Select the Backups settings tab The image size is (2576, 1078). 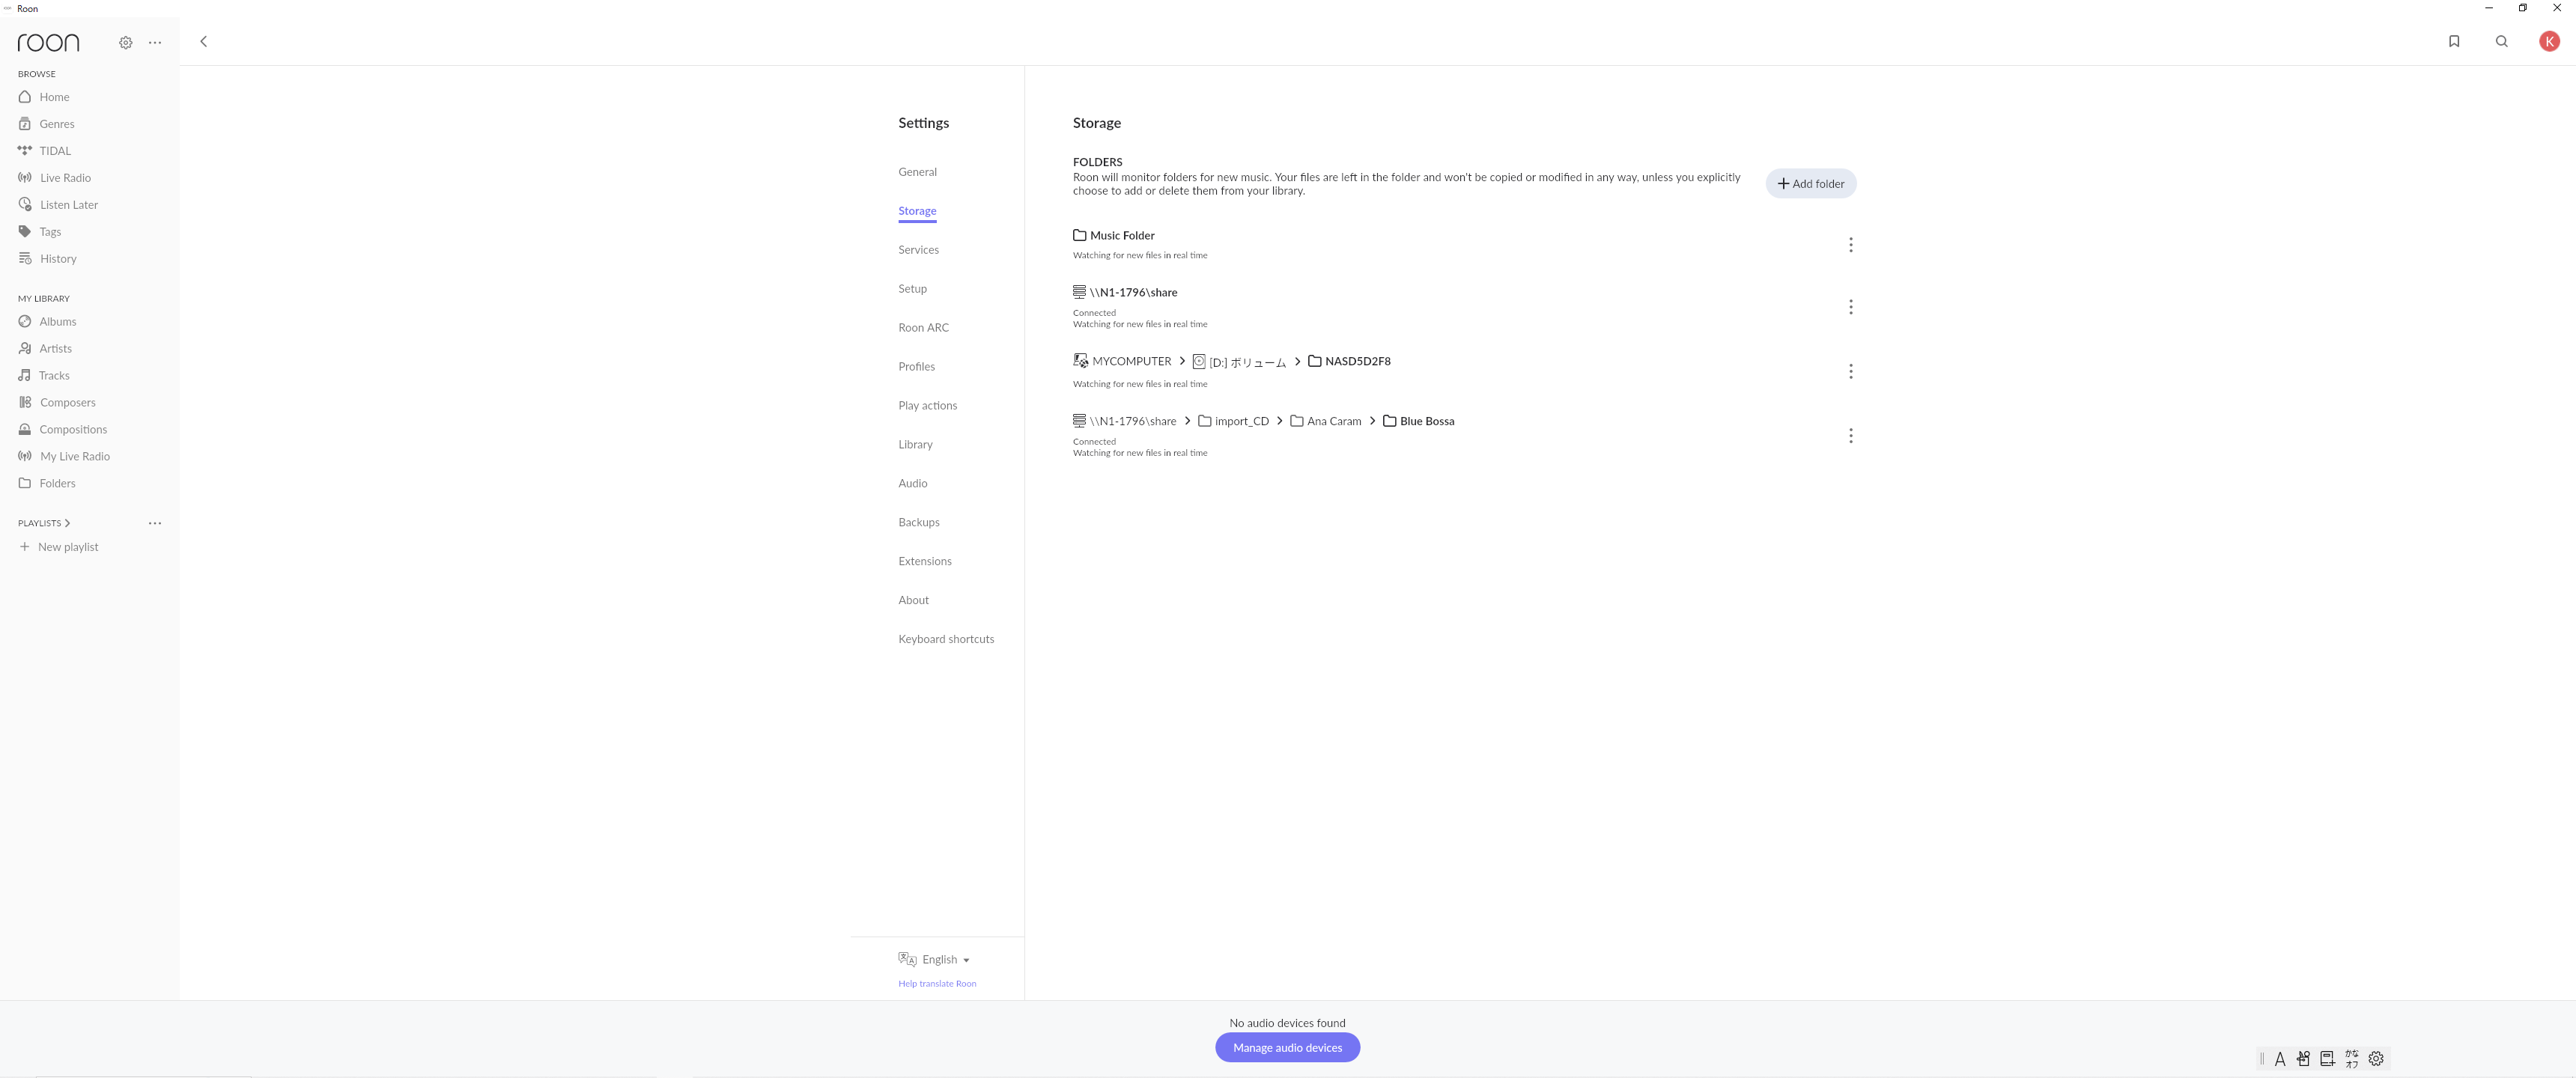[918, 523]
